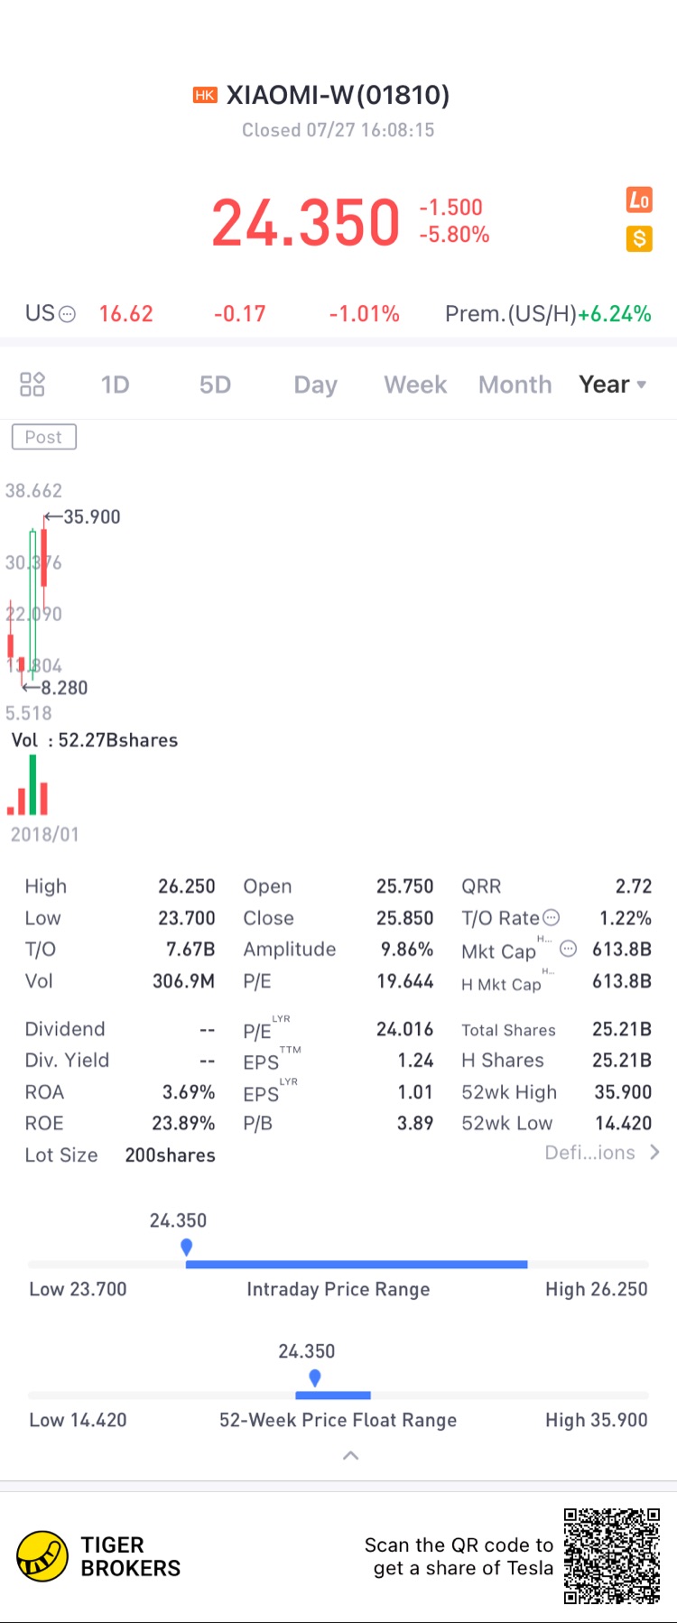Open the Year period dropdown

[613, 385]
